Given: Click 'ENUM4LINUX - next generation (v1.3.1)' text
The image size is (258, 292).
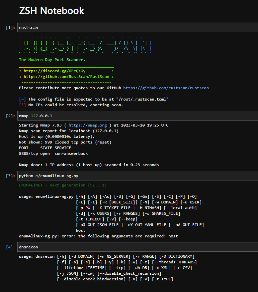Looking at the screenshot, I should point(63,185).
